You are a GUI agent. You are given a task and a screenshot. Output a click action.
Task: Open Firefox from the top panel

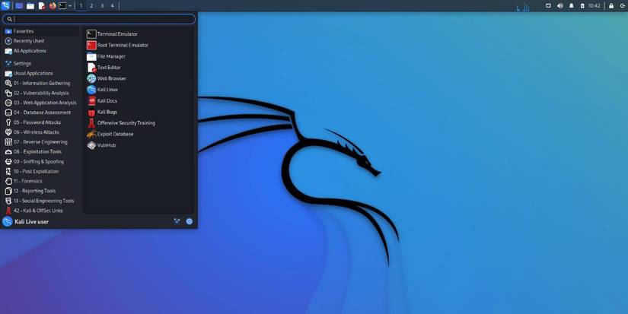click(x=53, y=5)
